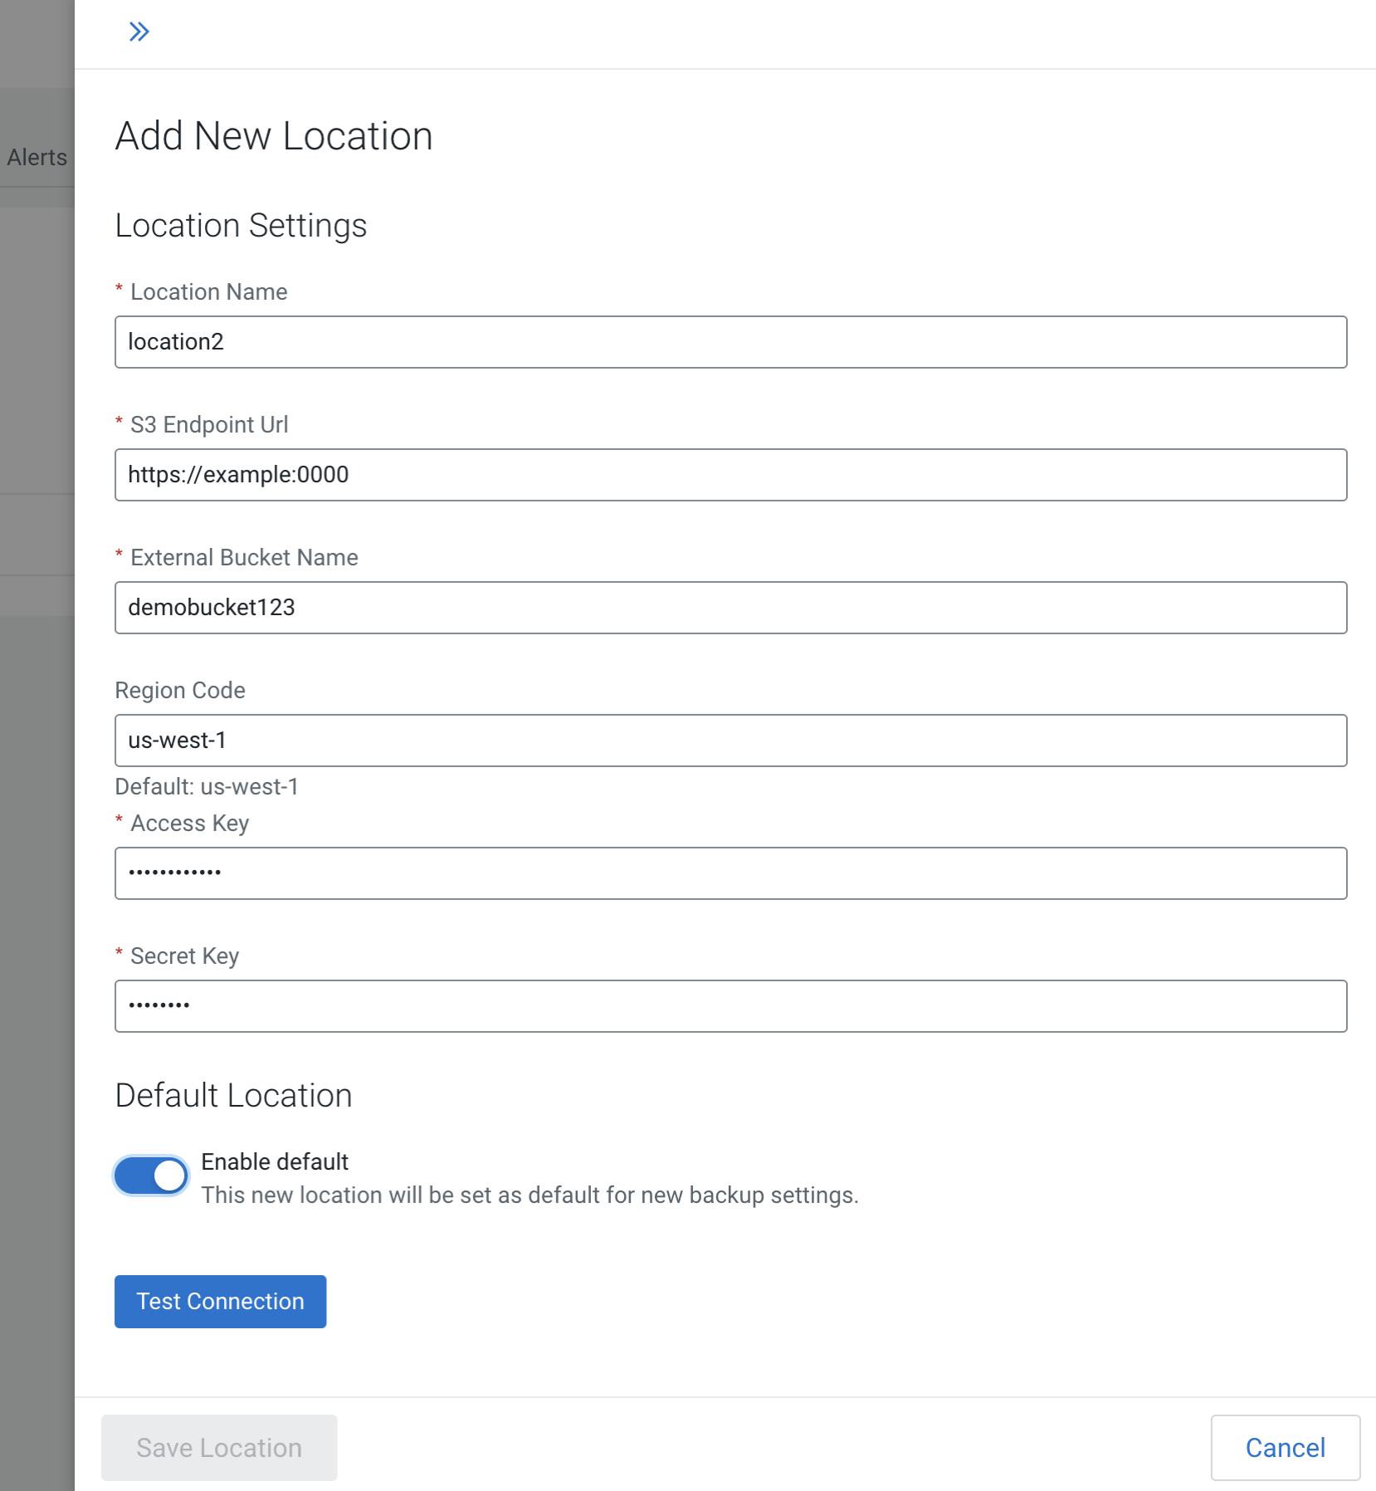Viewport: 1376px width, 1491px height.
Task: Click the Test Connection button
Action: point(219,1301)
